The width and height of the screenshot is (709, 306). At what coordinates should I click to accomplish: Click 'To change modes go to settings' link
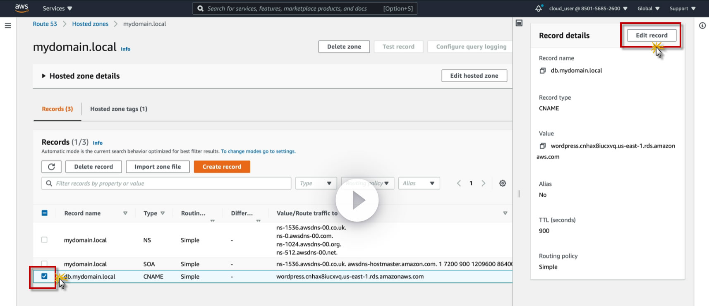pos(258,151)
